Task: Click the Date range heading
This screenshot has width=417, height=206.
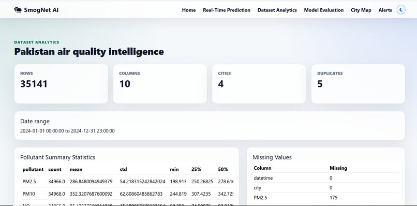Action: tap(35, 121)
